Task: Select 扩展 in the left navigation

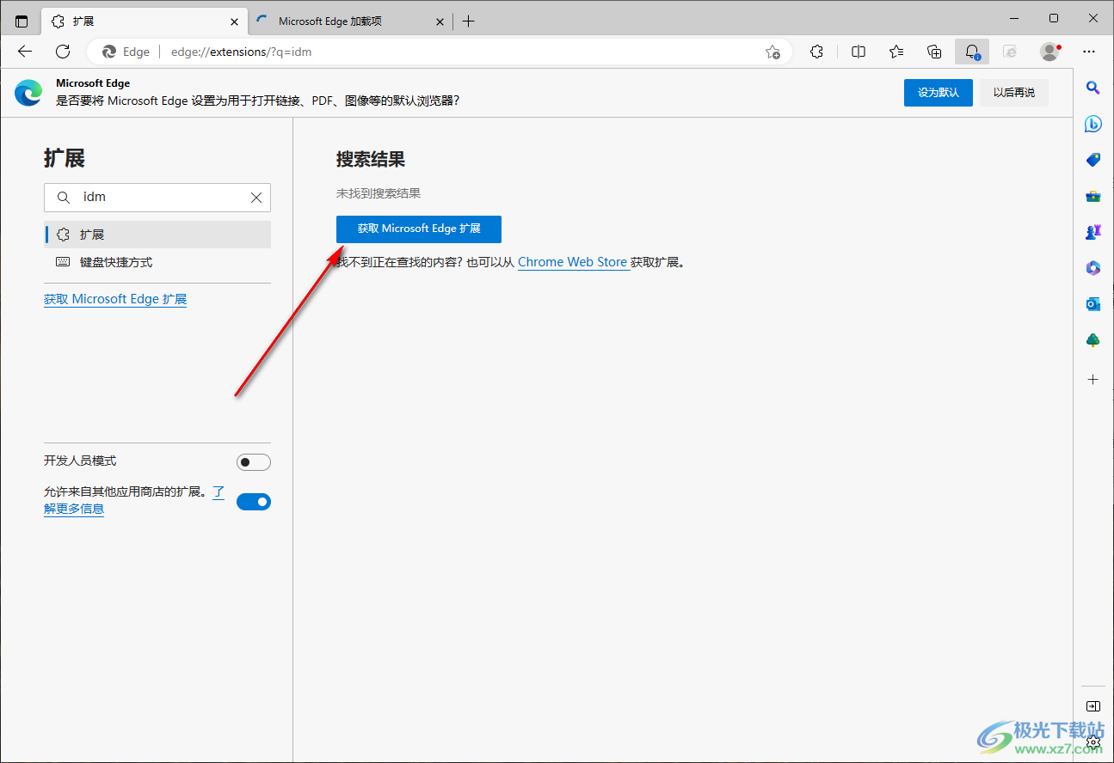Action: [157, 235]
